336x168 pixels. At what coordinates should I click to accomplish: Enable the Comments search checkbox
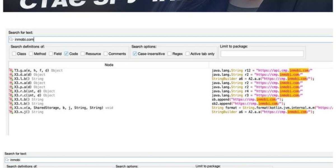click(x=106, y=54)
